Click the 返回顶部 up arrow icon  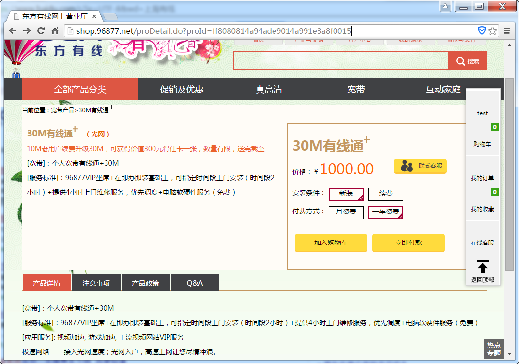click(483, 267)
